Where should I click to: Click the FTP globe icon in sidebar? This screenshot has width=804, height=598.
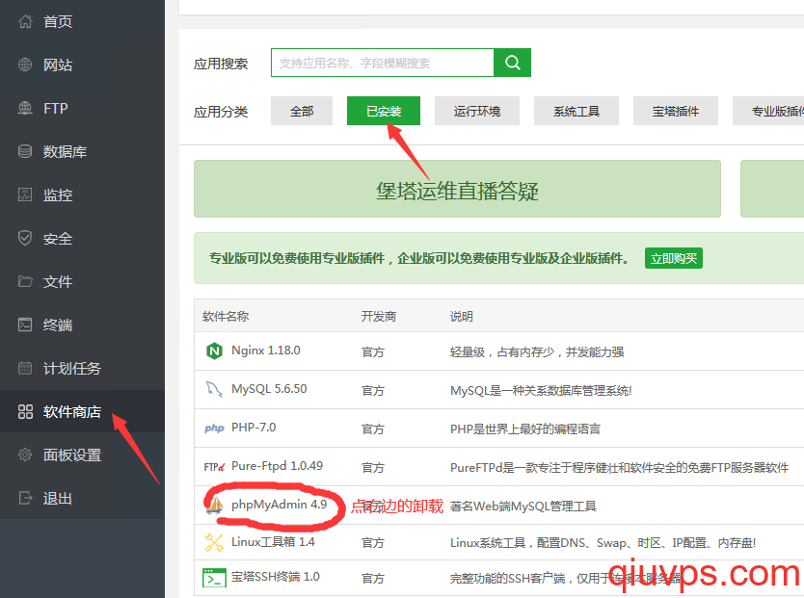25,108
